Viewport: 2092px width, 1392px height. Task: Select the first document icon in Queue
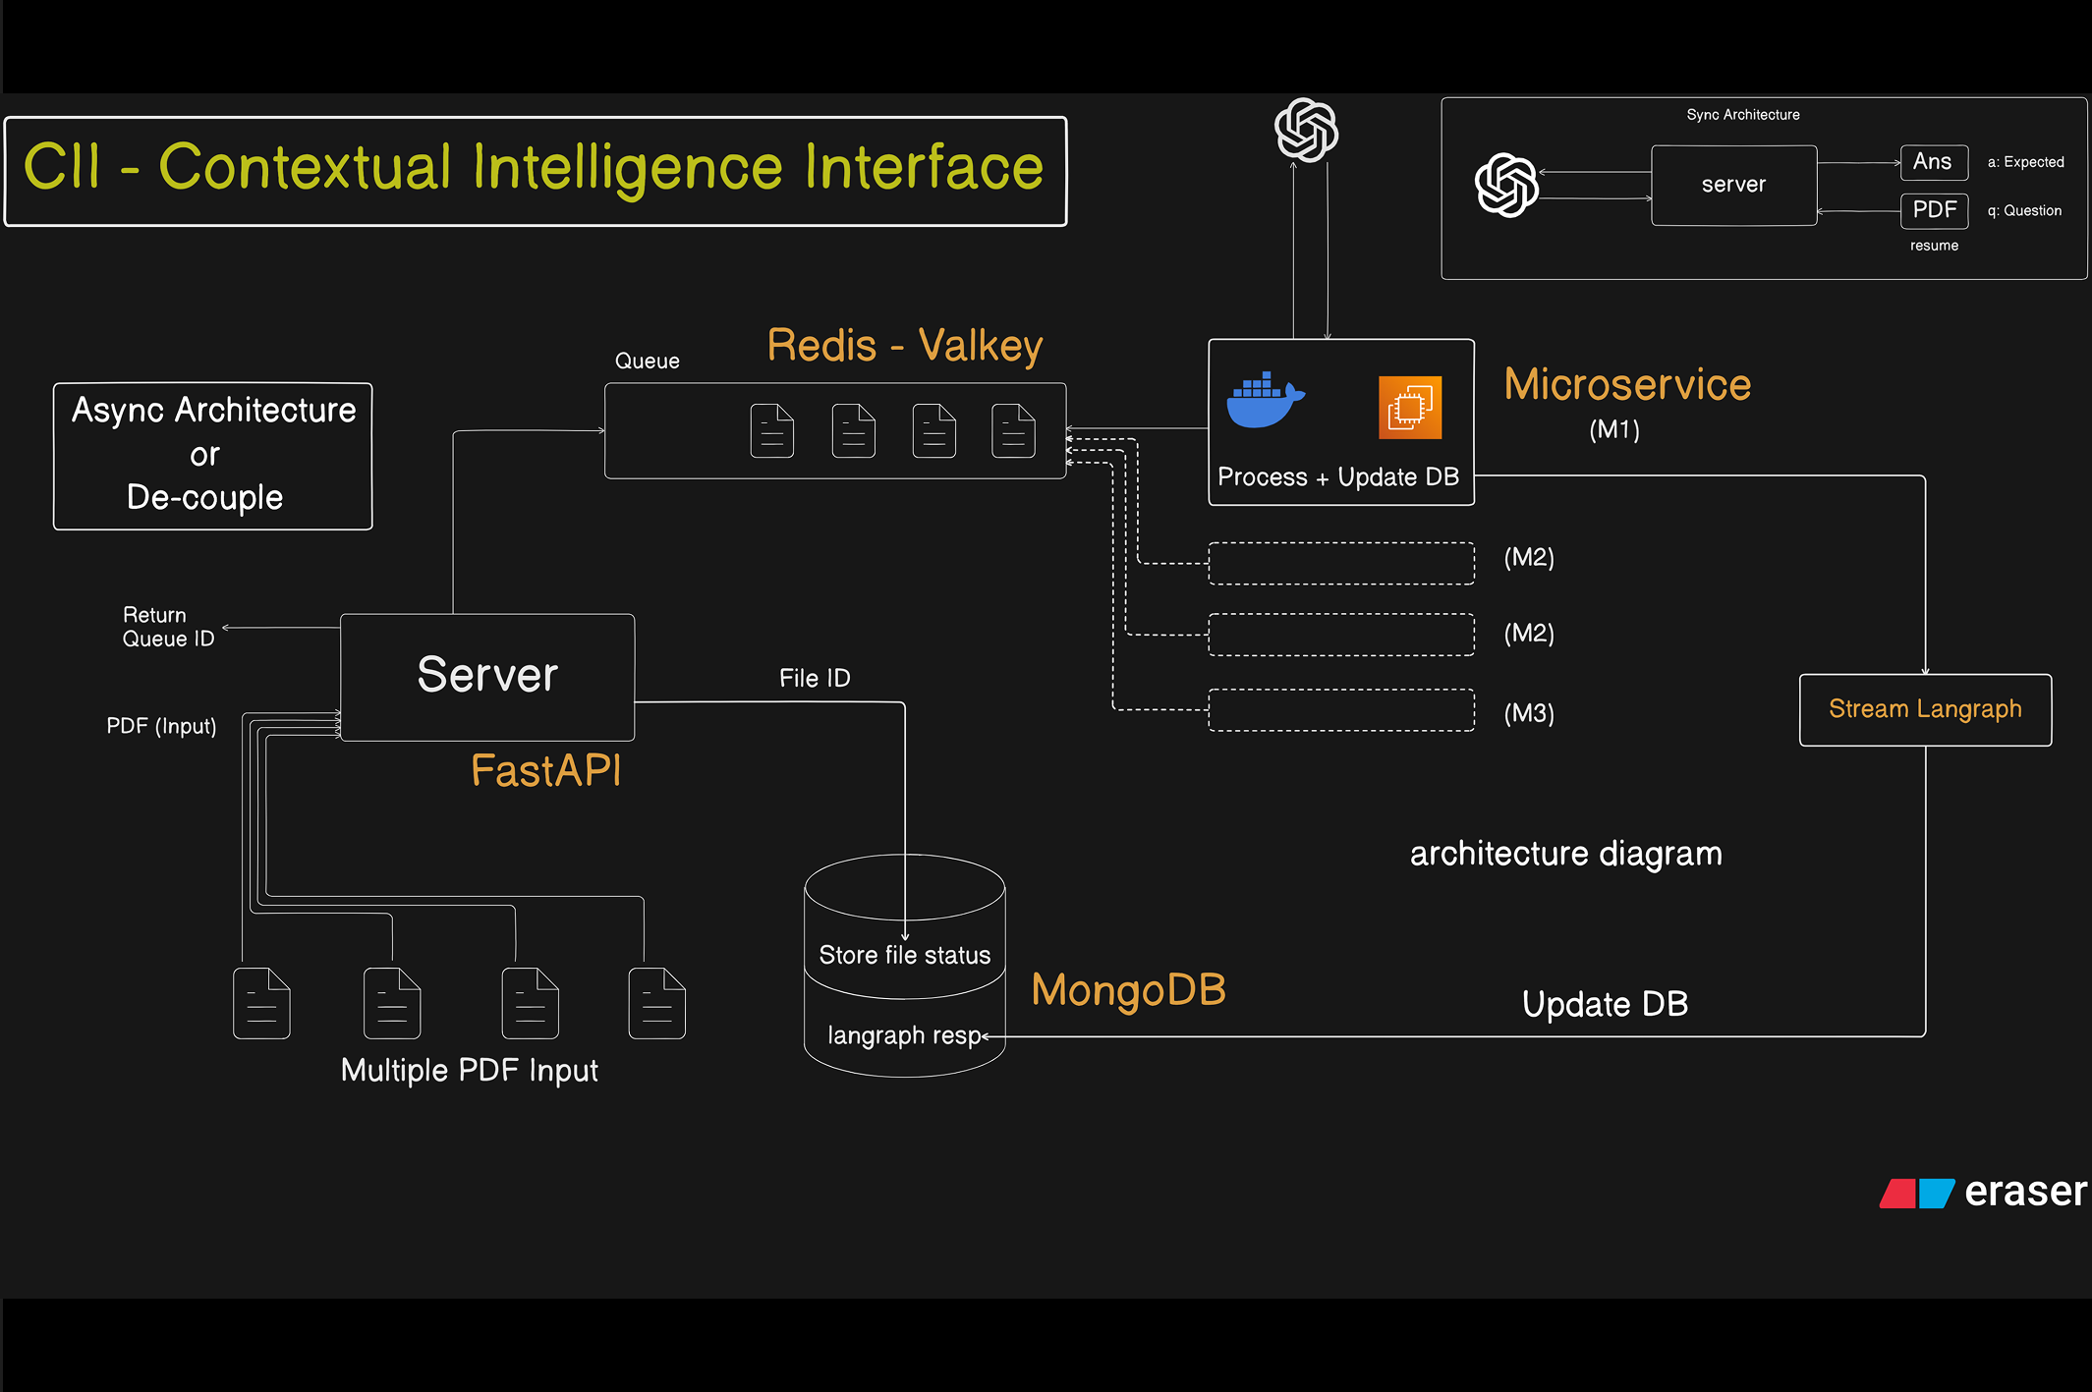tap(772, 430)
